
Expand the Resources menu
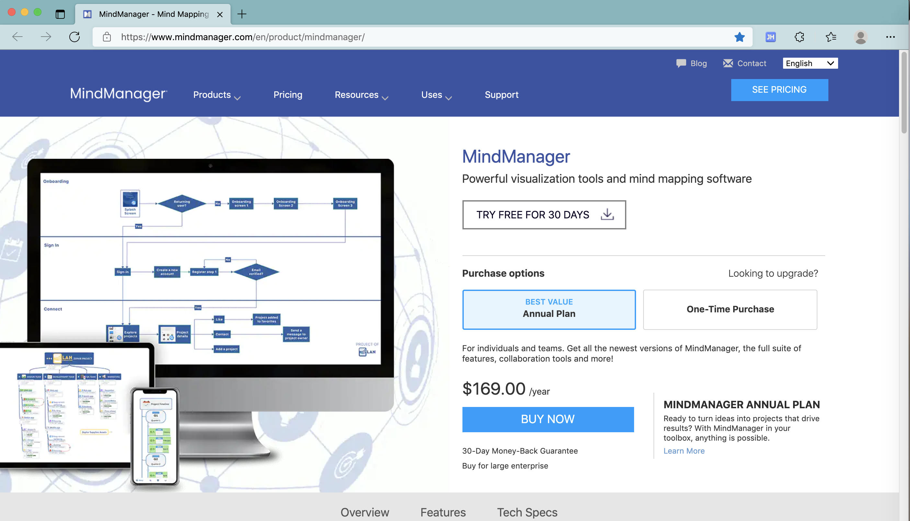point(361,95)
